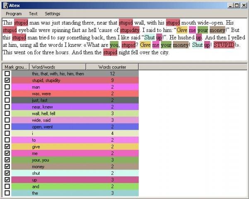Viewport: 249px width, 199px height.
Task: Toggle the 'just, fast' group checkbox
Action: tap(7, 100)
